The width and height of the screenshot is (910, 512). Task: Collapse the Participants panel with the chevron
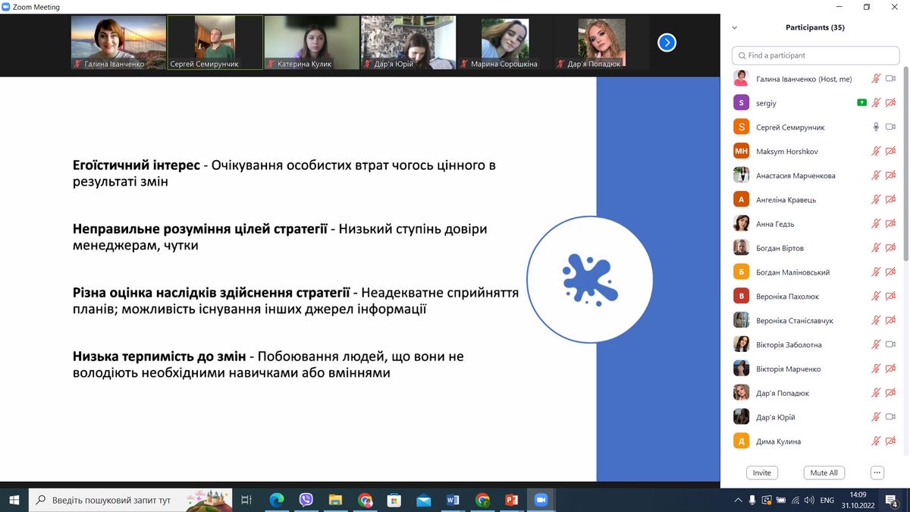pos(734,28)
